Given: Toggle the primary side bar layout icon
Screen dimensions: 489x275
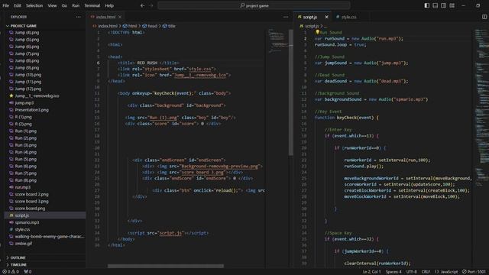Looking at the screenshot, I should [x=426, y=5].
